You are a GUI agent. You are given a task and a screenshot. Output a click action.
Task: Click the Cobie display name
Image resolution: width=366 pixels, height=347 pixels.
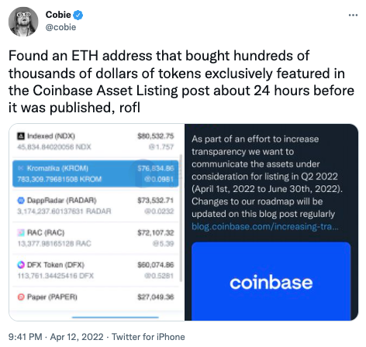[58, 15]
